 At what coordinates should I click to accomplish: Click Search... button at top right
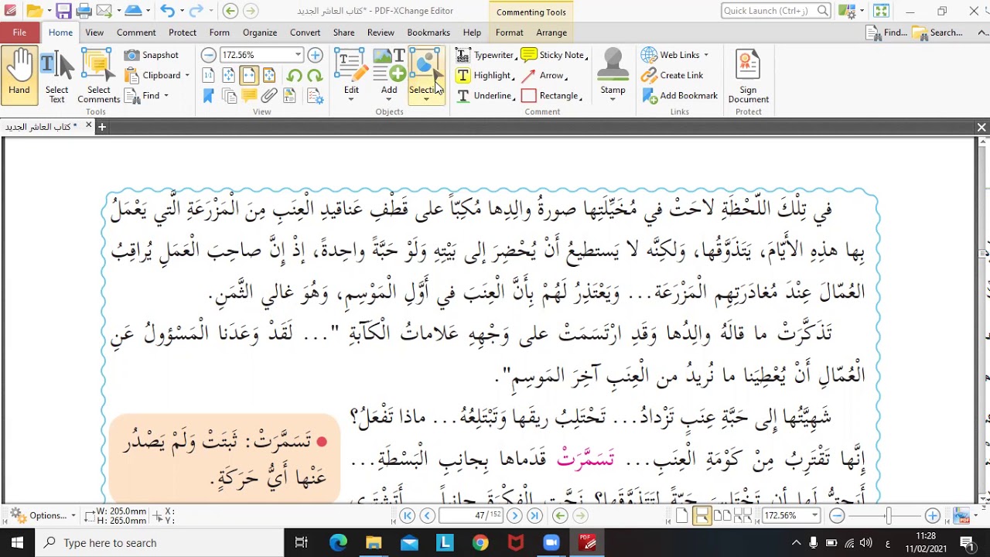click(x=937, y=32)
